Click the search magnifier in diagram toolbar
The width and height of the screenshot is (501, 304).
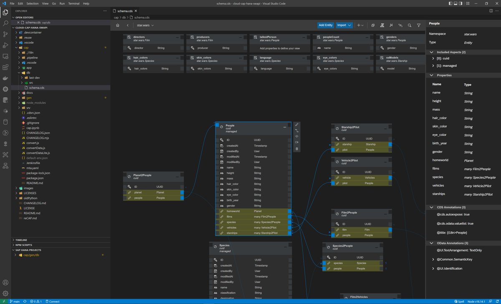[410, 25]
